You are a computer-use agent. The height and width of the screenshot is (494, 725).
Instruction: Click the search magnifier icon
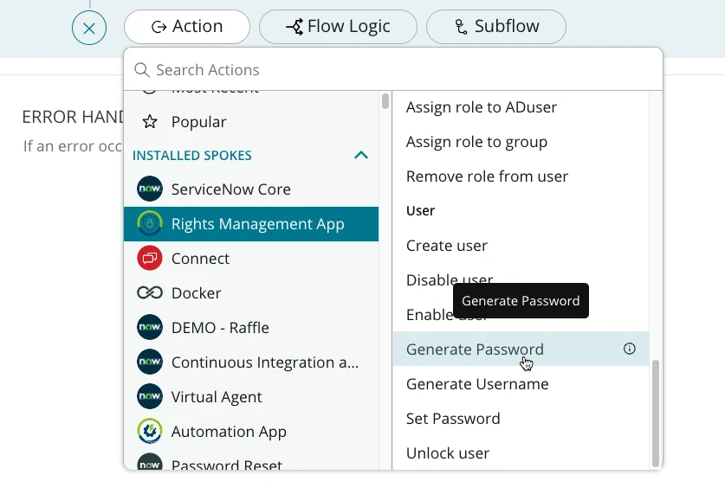pos(141,70)
